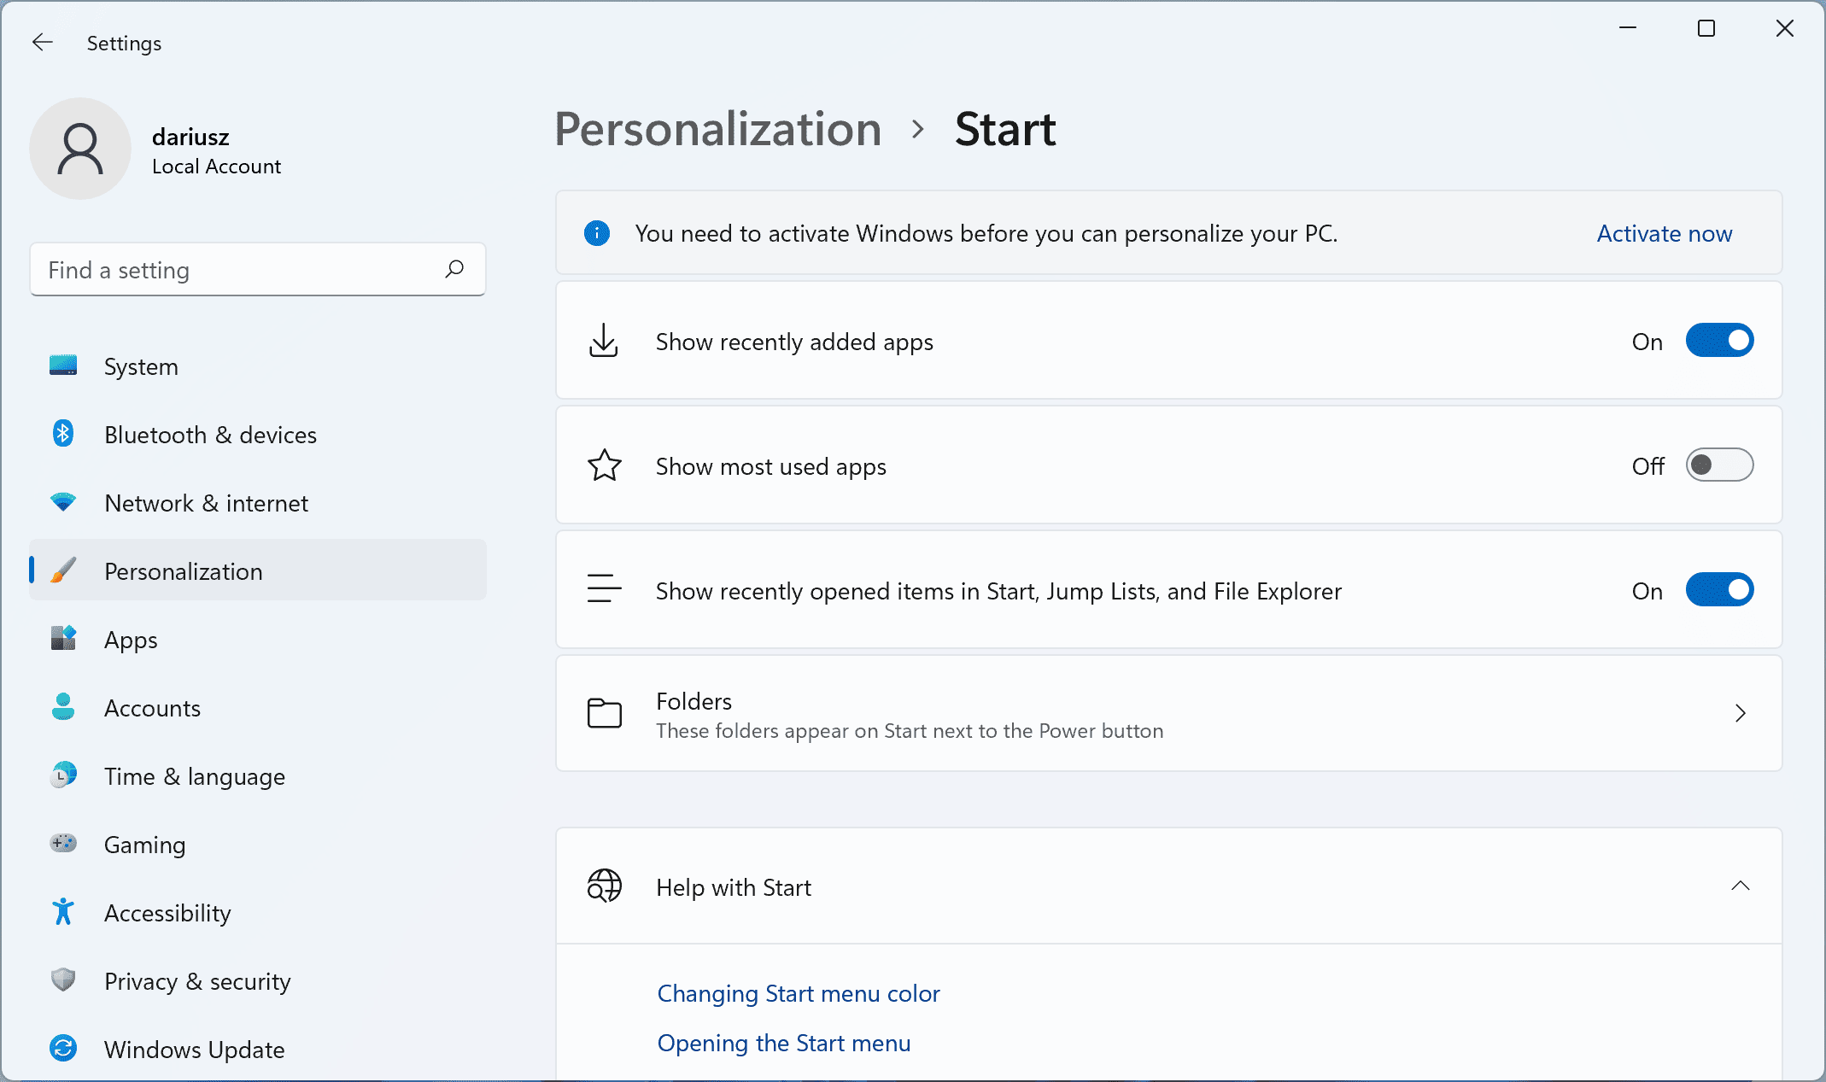
Task: Click Personalization in the breadcrumb
Action: pos(718,130)
